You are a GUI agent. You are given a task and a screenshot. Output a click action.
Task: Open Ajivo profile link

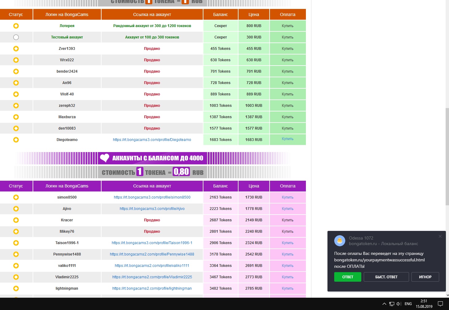[152, 209]
